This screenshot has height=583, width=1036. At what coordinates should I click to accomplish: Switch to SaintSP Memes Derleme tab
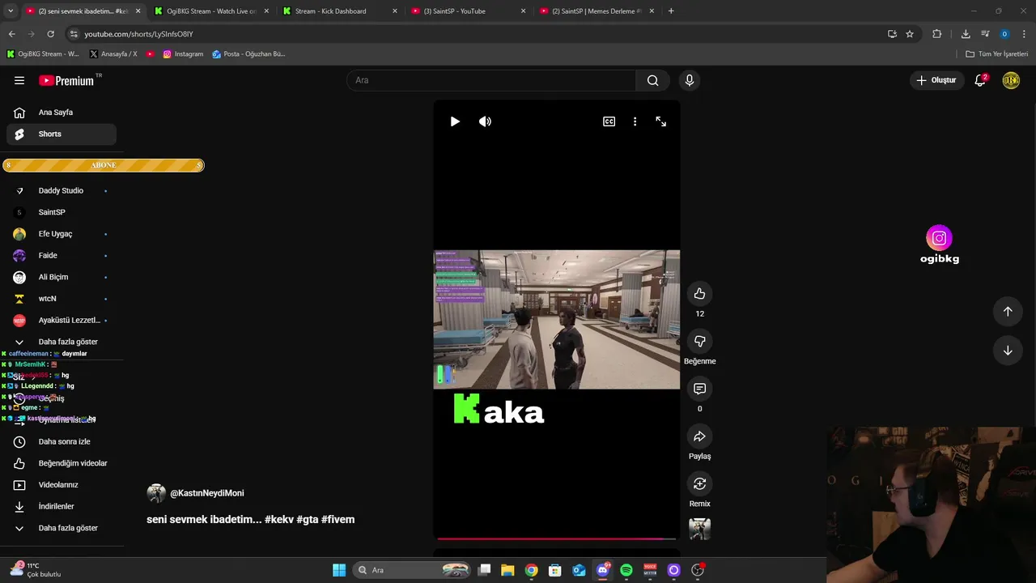pos(597,11)
